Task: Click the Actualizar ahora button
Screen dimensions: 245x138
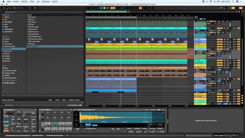Action: (x=38, y=135)
